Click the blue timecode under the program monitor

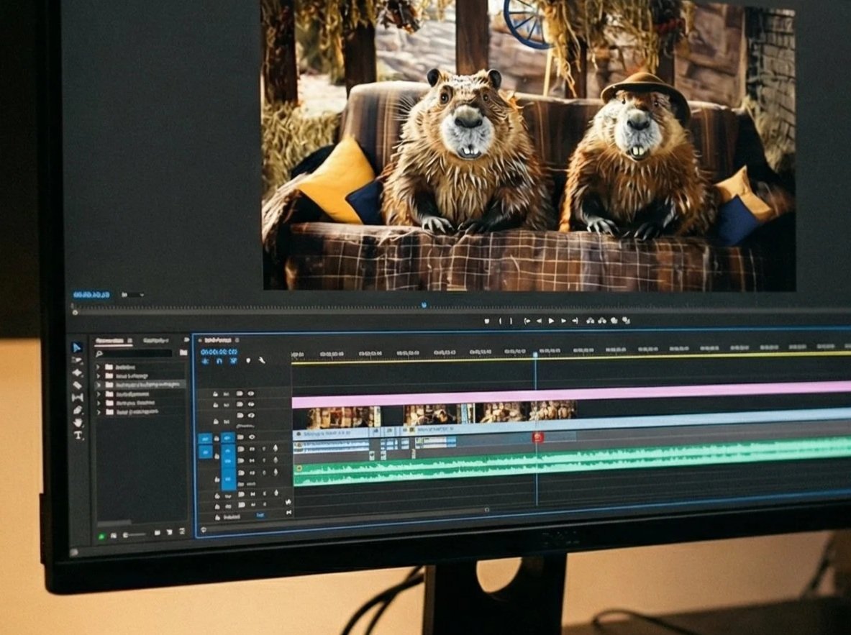[x=91, y=295]
